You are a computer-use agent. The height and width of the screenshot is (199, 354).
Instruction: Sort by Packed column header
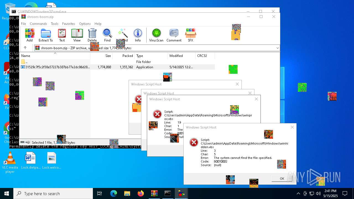pos(123,56)
